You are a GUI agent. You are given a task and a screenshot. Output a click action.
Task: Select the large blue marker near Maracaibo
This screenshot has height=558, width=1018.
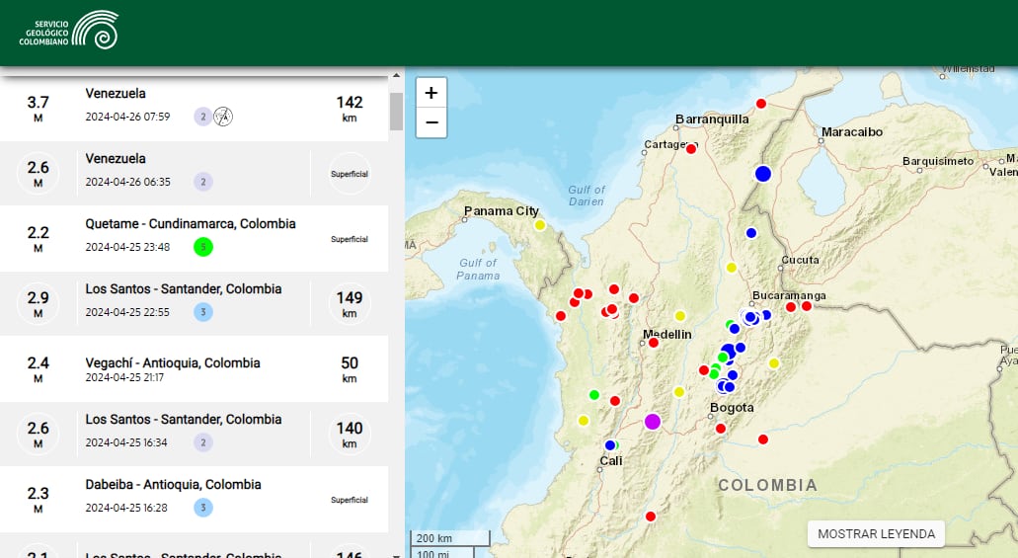(763, 174)
